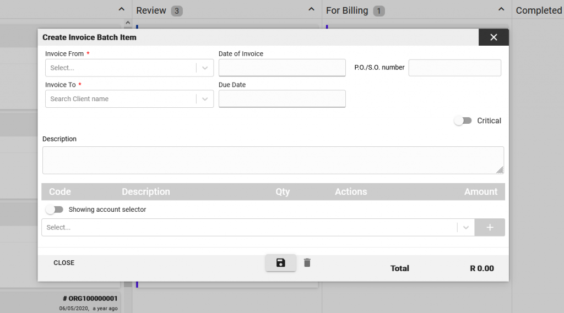Add line item with plus icon

click(x=490, y=228)
